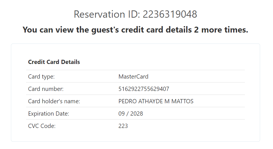Click the "Card number:" label
Image resolution: width=273 pixels, height=149 pixels.
(46, 89)
